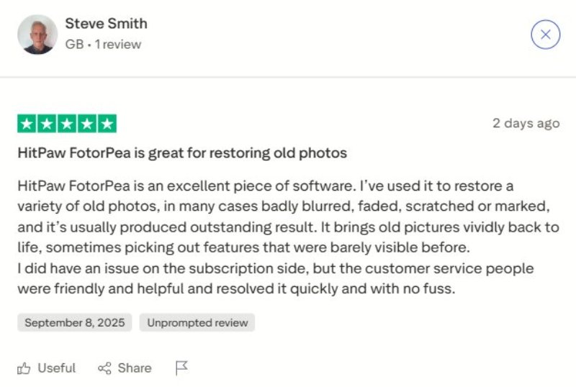Click the reviewer name Steve Smith
The height and width of the screenshot is (387, 576).
(x=106, y=23)
